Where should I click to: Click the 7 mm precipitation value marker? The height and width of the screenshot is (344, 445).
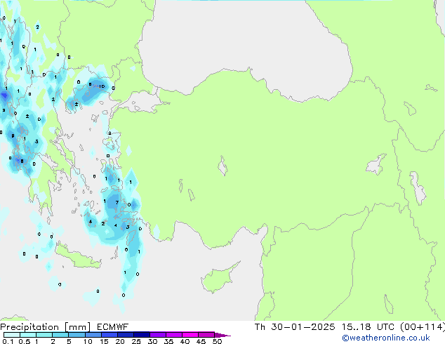117,202
